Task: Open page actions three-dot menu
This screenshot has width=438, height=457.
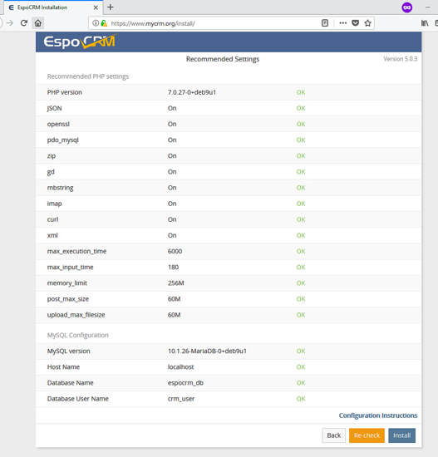Action: coord(343,23)
